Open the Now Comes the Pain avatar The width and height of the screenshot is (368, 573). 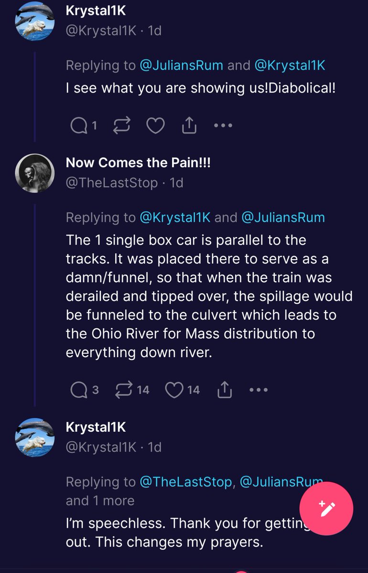pyautogui.click(x=34, y=173)
